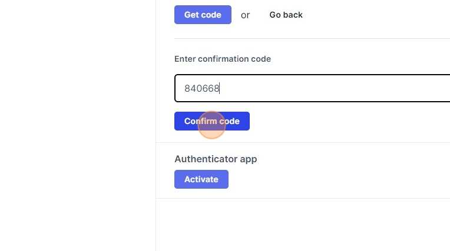
Task: Click the 'or' text beside Get code
Action: 245,15
